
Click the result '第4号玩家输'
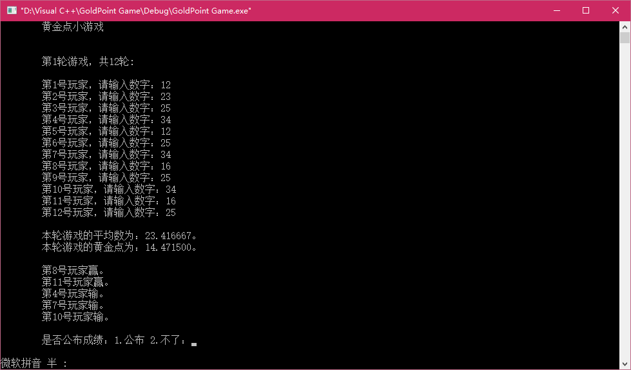[73, 294]
